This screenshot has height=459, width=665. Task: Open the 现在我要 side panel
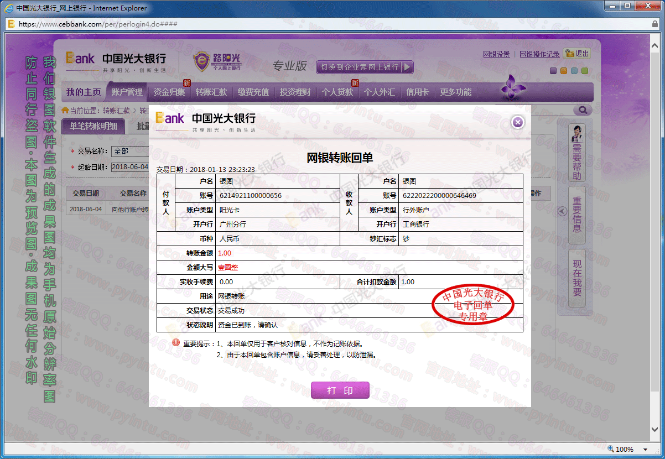pos(577,278)
